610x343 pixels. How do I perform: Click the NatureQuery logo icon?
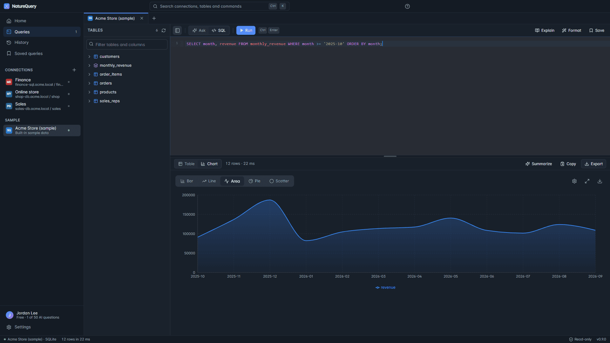7,6
